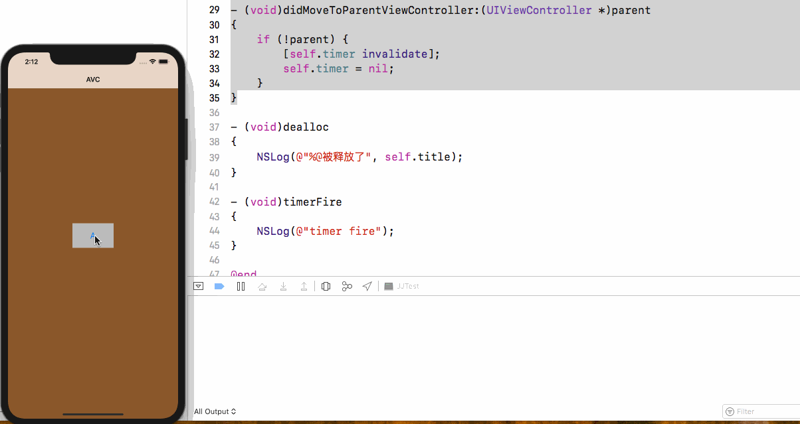800x424 pixels.
Task: Click line number 37 in gutter
Action: pos(214,127)
